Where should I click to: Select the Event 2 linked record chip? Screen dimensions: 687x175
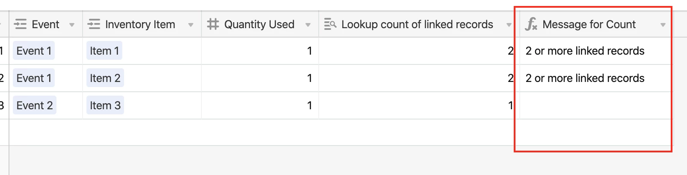35,105
